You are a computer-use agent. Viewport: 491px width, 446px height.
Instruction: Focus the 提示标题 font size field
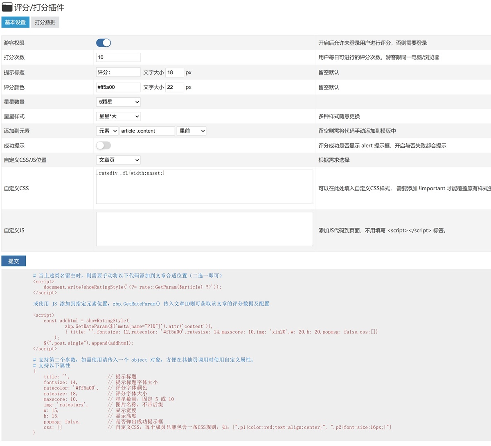point(175,72)
